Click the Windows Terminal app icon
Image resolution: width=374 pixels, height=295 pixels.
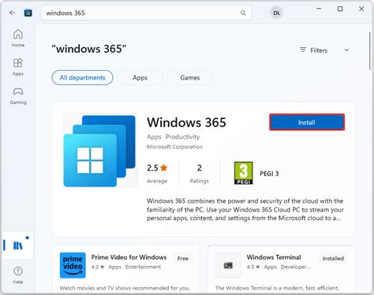228,265
